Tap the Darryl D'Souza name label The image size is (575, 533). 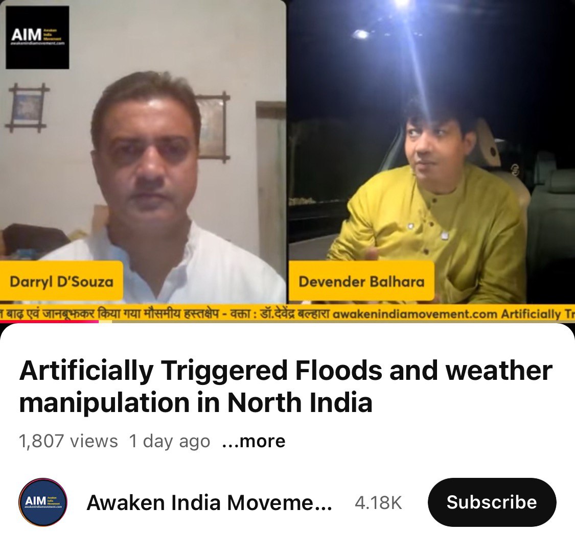pos(61,281)
